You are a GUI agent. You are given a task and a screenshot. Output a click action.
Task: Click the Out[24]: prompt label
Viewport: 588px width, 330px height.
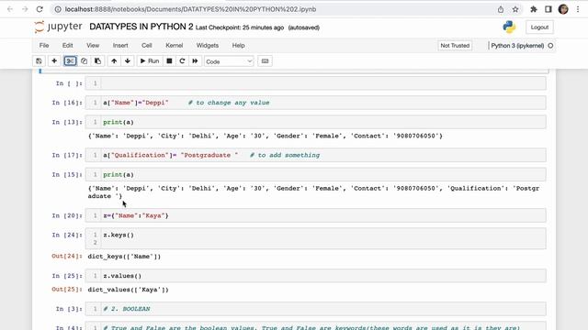click(67, 257)
